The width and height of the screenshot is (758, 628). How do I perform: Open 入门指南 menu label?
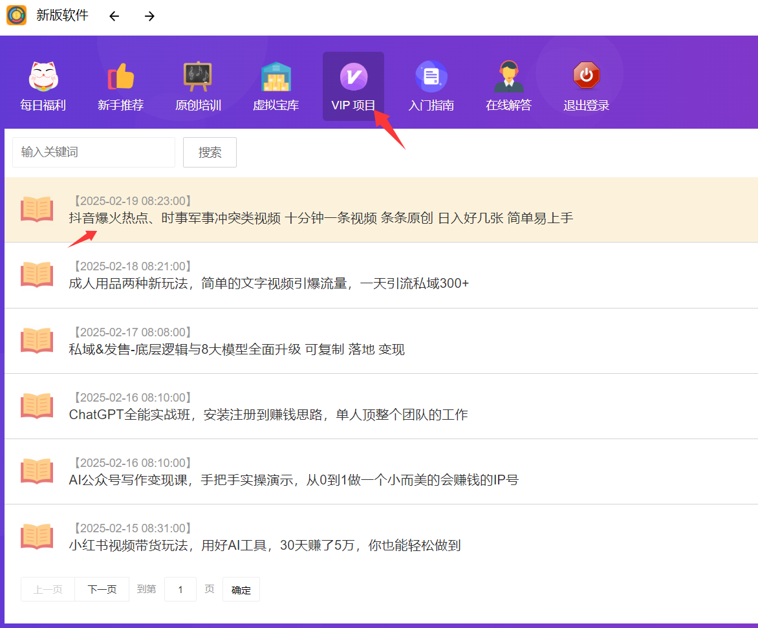point(431,105)
